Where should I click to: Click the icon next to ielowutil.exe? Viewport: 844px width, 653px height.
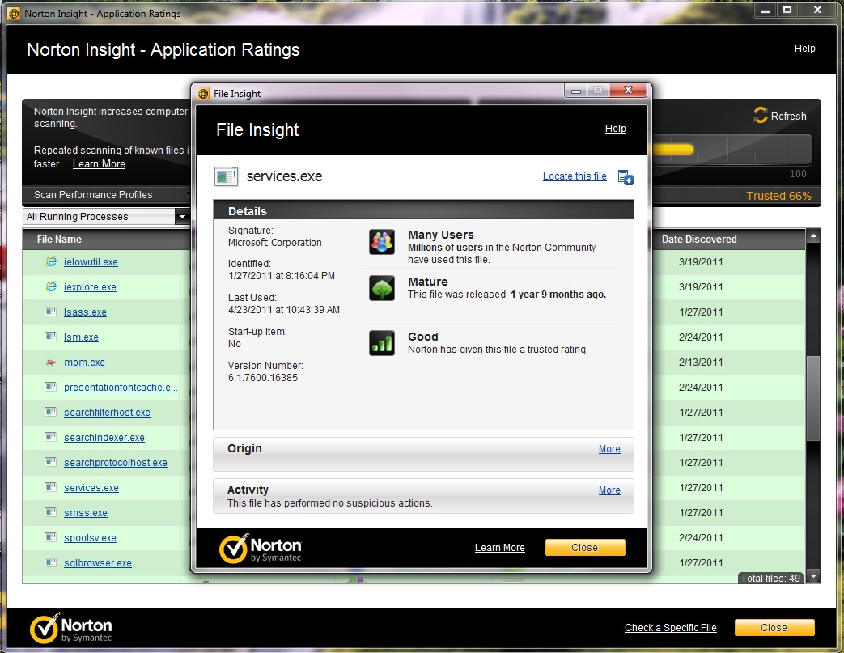[x=51, y=261]
